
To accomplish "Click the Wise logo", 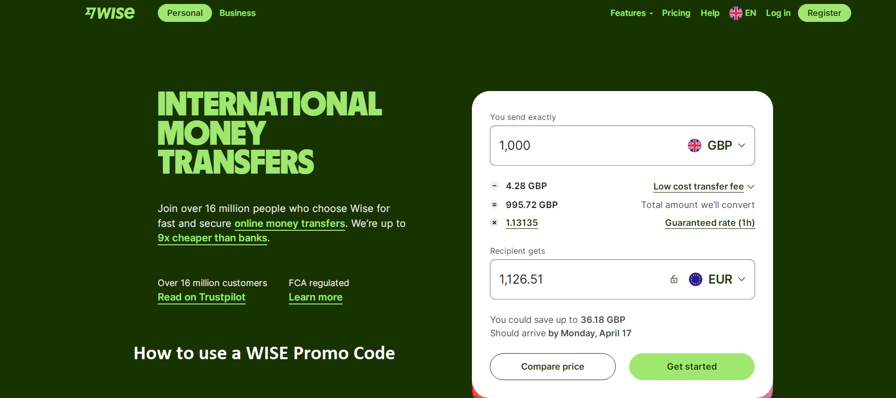I will pos(110,13).
